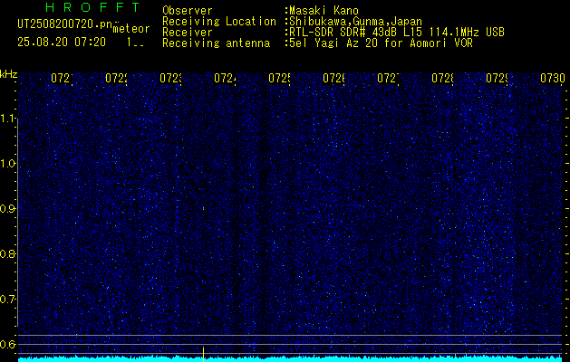Click the 0727 time marker
The image size is (570, 362).
tap(388, 79)
